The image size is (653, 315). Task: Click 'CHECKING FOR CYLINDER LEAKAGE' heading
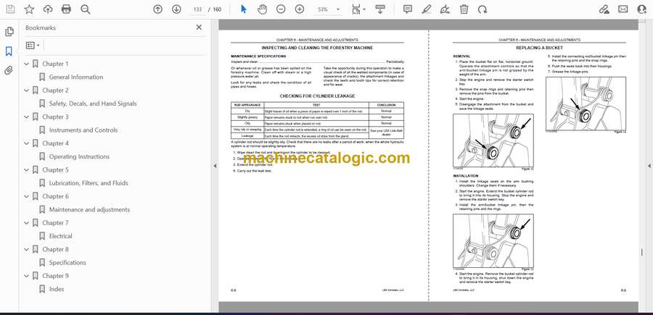(x=317, y=96)
